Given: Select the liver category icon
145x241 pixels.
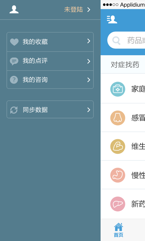Looking at the screenshot, I should [118, 204].
